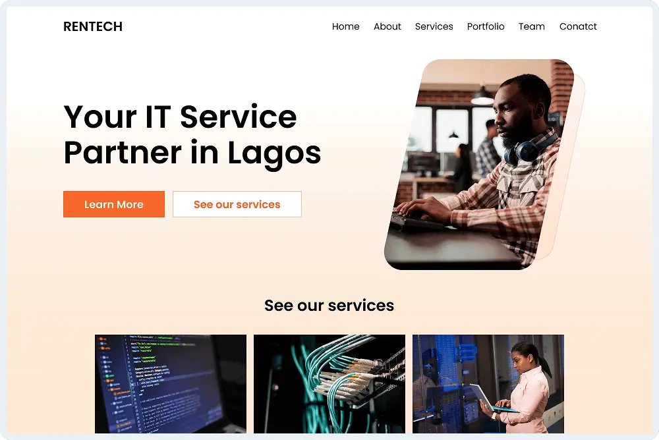Click the outlined See our services button
This screenshot has width=659, height=440.
[237, 204]
